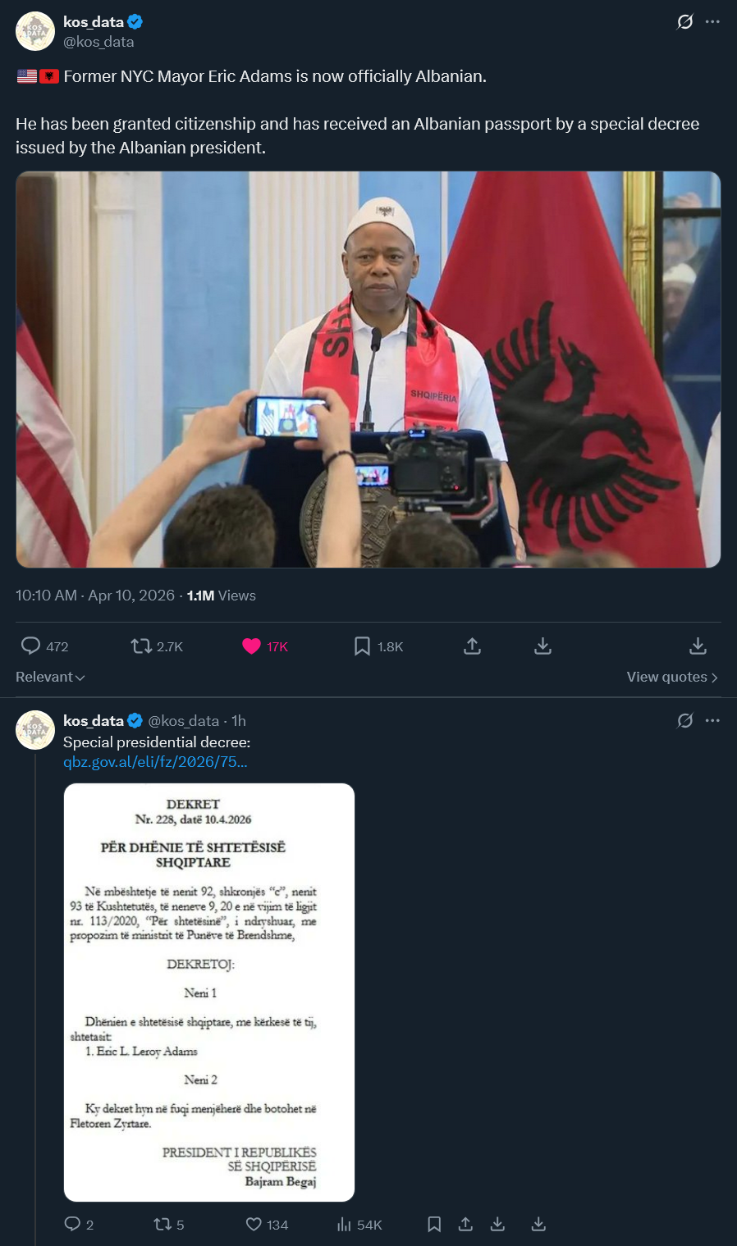737x1246 pixels.
Task: Repost the main tweet showing 2.7K
Action: (157, 646)
